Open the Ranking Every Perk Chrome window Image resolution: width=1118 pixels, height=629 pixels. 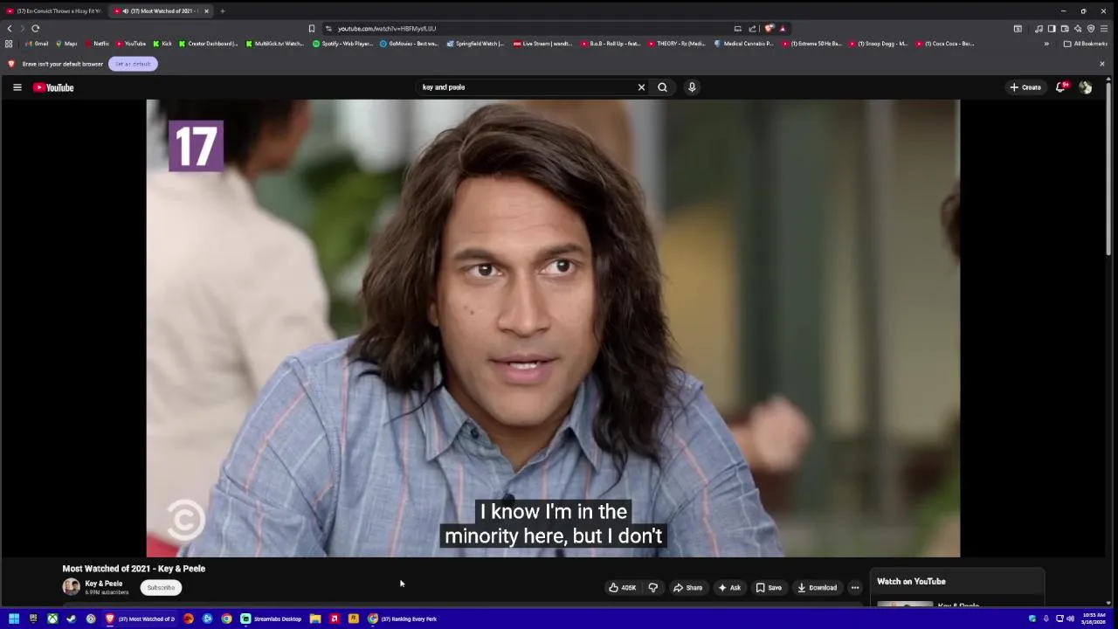coord(404,619)
